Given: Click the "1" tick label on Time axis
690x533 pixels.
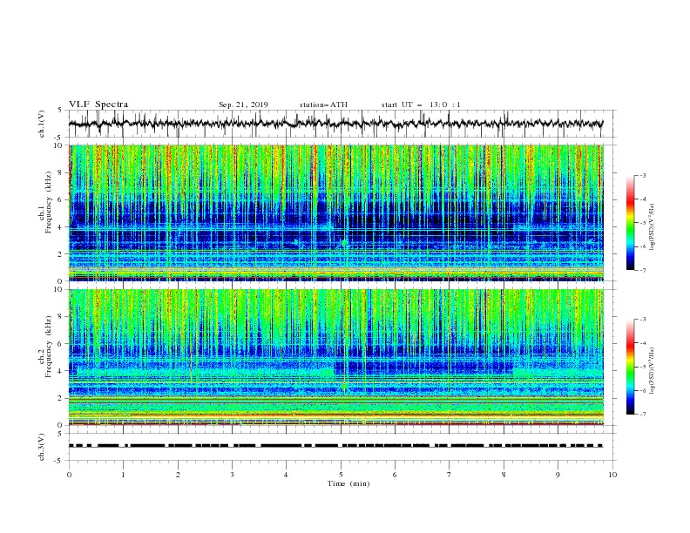Looking at the screenshot, I should [x=123, y=475].
